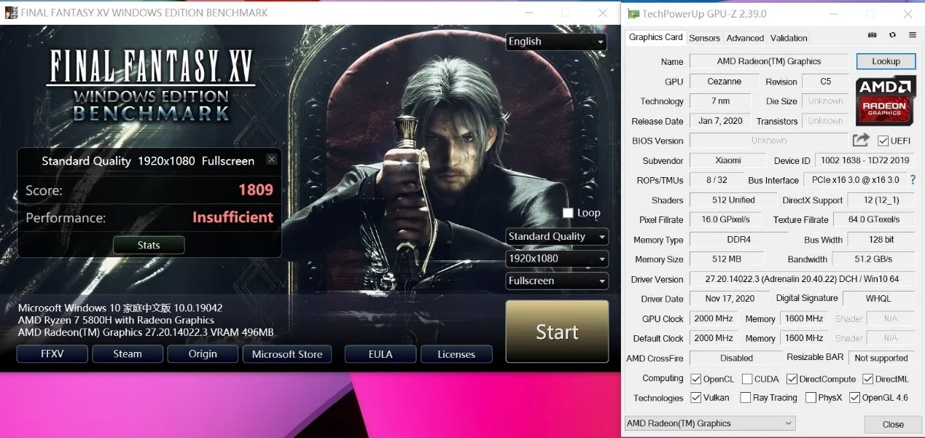Click the Bandwidth value 51.2 GB/s

pyautogui.click(x=874, y=259)
